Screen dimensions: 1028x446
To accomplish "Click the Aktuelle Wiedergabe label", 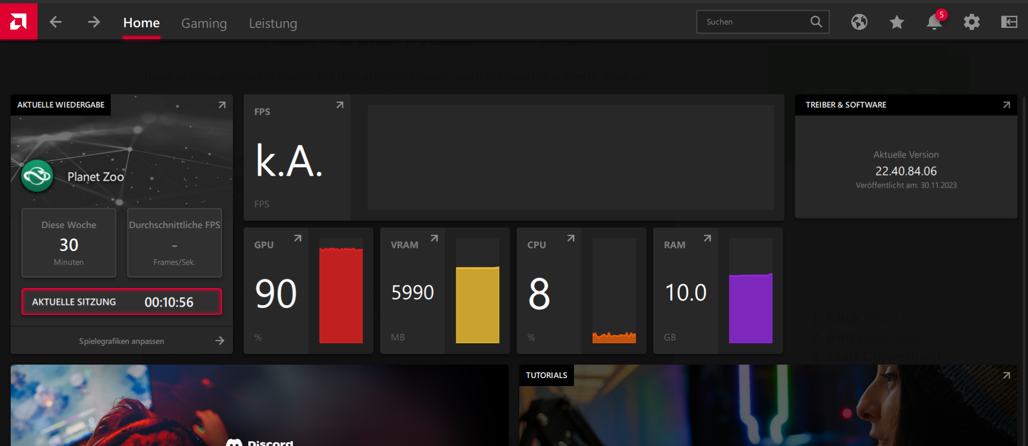I will pos(61,105).
